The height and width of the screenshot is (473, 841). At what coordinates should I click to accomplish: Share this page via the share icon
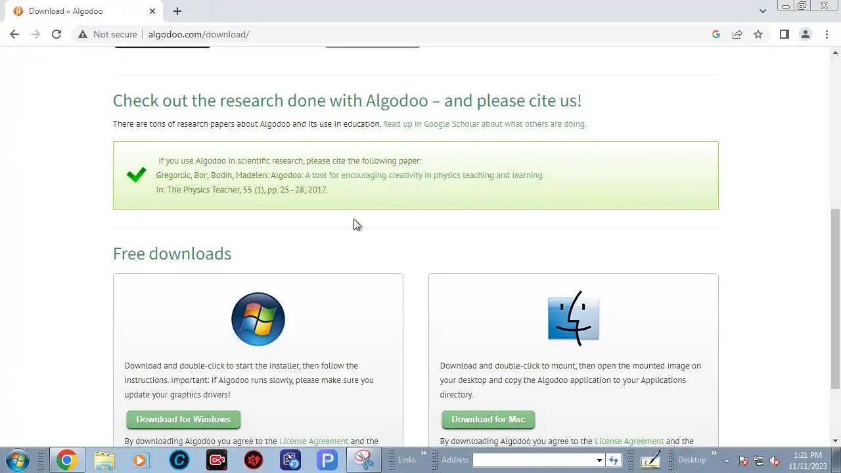(737, 34)
